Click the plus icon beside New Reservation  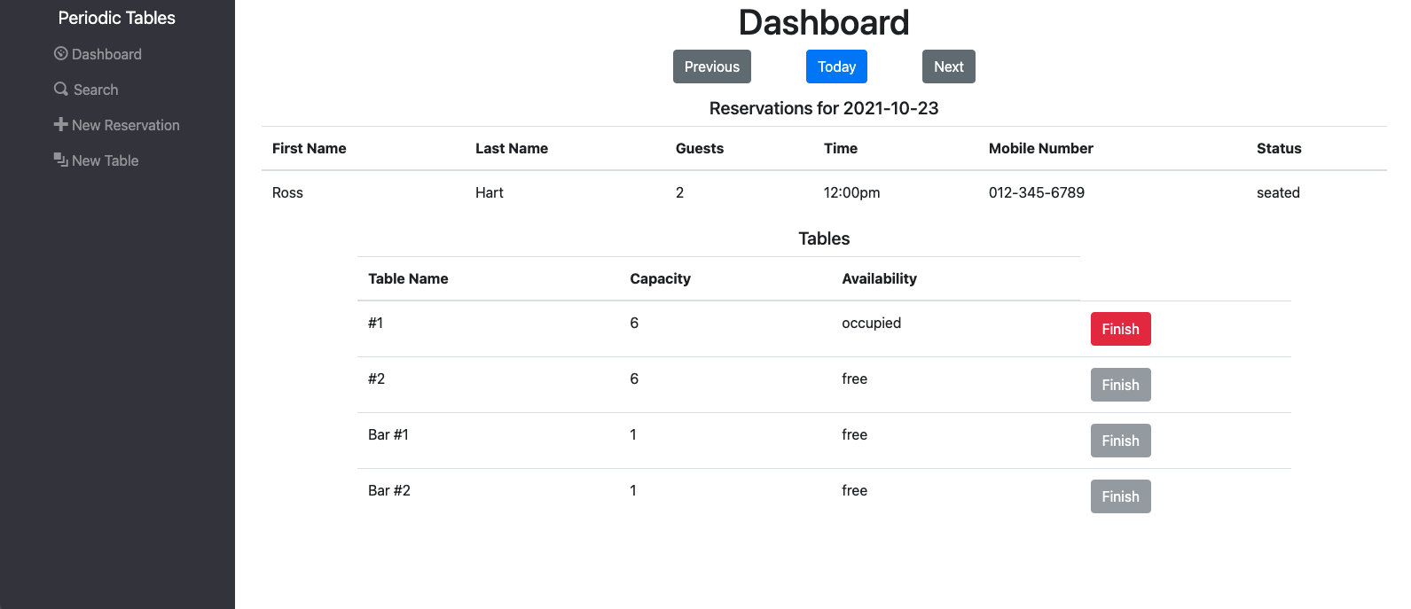pos(61,124)
